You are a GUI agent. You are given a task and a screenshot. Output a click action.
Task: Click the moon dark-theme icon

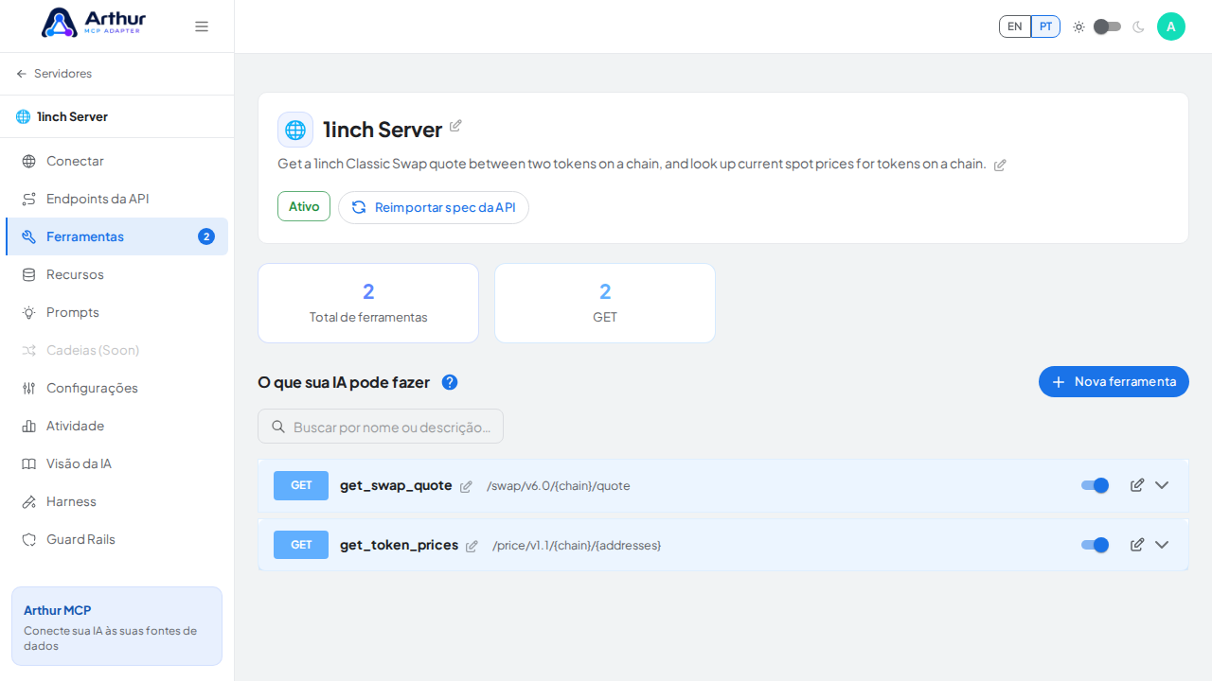(1138, 26)
